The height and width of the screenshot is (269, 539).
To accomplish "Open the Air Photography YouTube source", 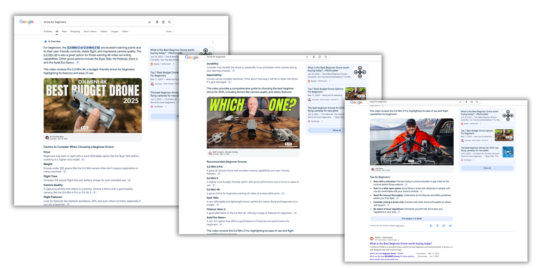I will click(x=57, y=137).
